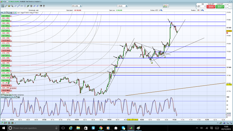Select the pencil drawing tool
The height and width of the screenshot is (131, 233).
tap(6, 6)
